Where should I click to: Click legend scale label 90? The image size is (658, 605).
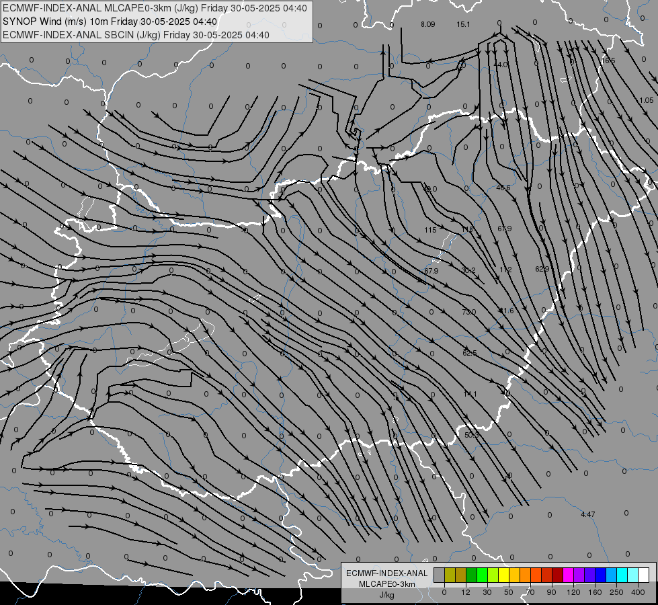pyautogui.click(x=551, y=592)
